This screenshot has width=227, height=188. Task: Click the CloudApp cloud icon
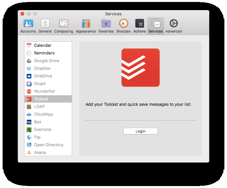29,114
